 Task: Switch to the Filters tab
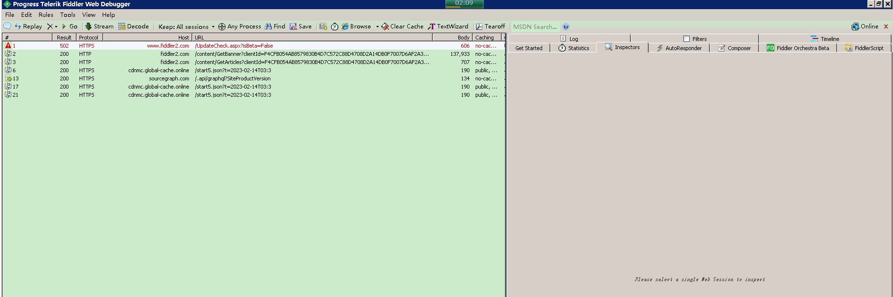[694, 39]
